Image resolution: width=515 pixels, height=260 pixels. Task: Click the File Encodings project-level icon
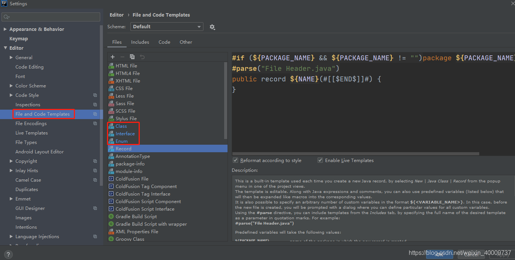95,124
